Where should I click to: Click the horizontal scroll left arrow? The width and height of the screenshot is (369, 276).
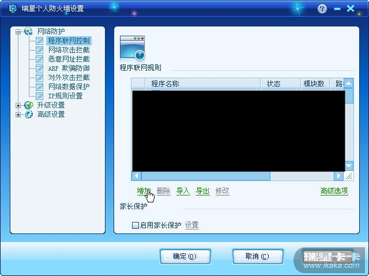[136, 176]
